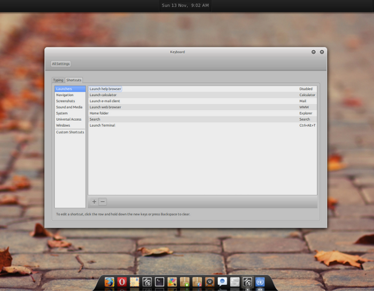Open Firefox from the dock
This screenshot has width=374, height=291.
110,282
